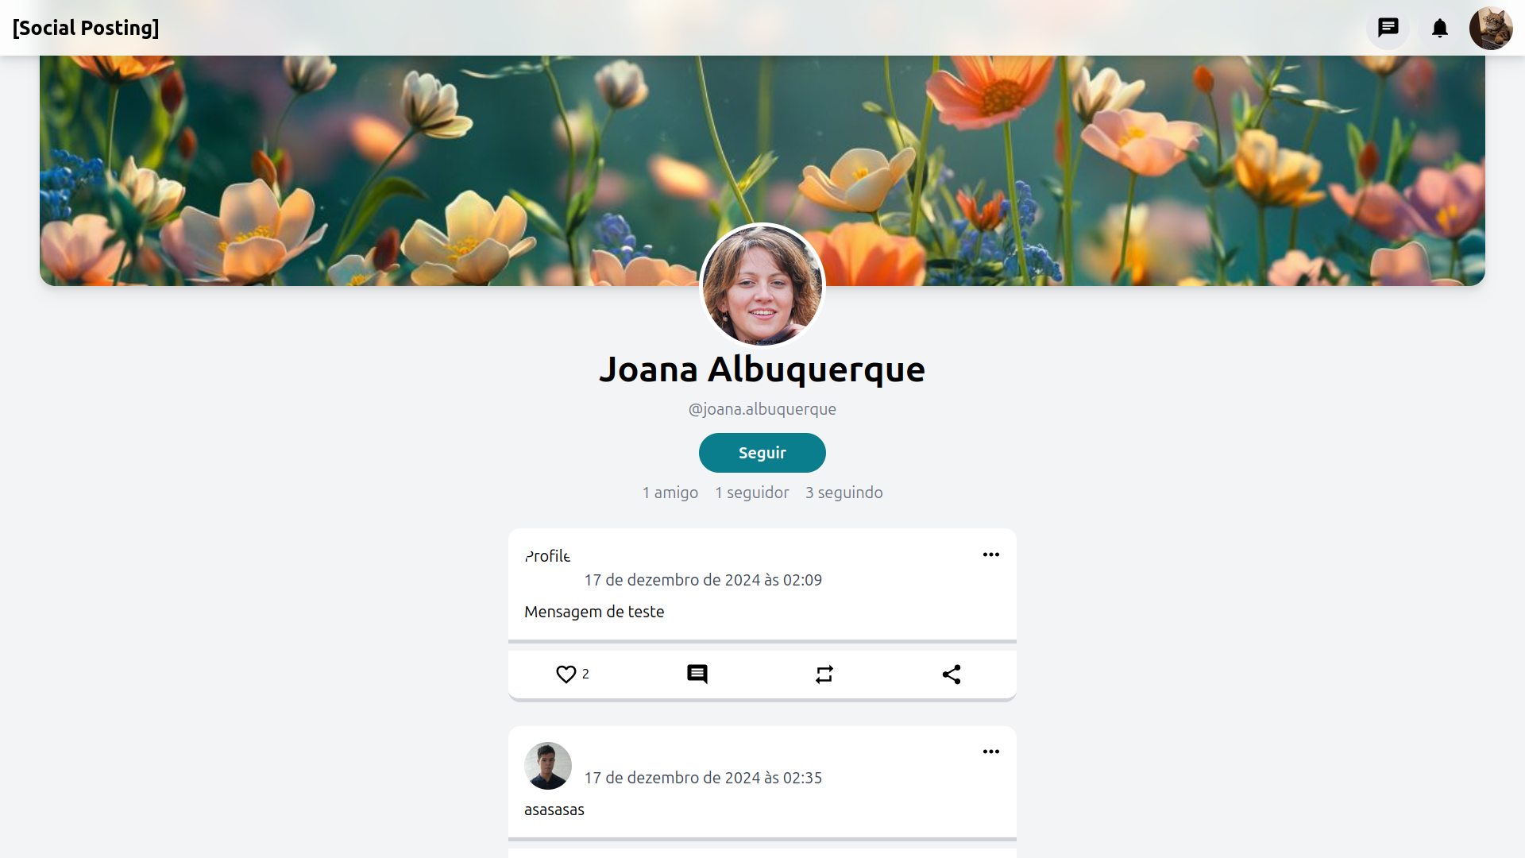Open comments on "Mensagem de teste" post
Image resolution: width=1525 pixels, height=858 pixels.
(x=697, y=674)
